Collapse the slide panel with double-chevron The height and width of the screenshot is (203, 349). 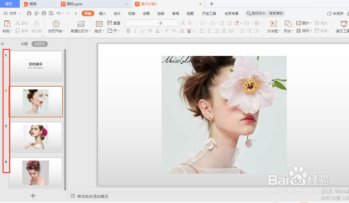click(x=2, y=44)
